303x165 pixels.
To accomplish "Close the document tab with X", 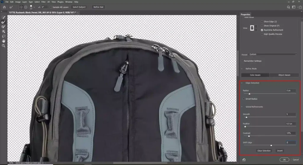I will (x=78, y=12).
